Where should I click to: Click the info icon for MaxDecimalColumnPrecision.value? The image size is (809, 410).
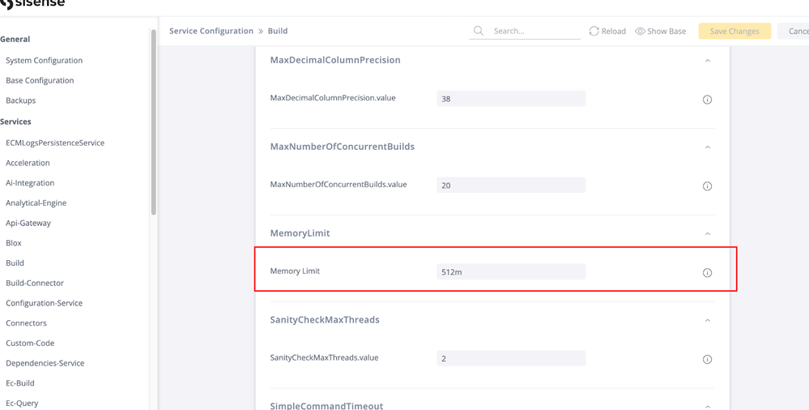click(x=707, y=100)
